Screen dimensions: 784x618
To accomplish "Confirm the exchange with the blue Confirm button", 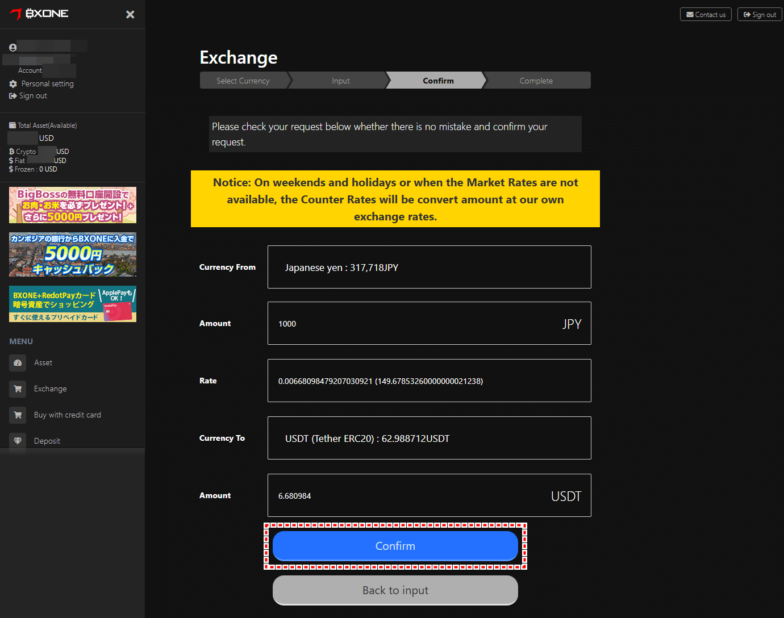I will [395, 546].
